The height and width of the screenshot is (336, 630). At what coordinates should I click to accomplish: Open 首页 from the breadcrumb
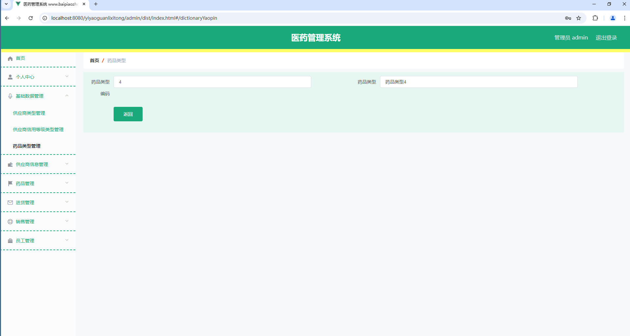[94, 60]
